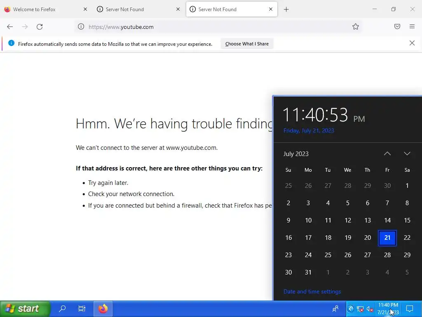Select July 9 in the calendar
The image size is (422, 317).
(288, 220)
